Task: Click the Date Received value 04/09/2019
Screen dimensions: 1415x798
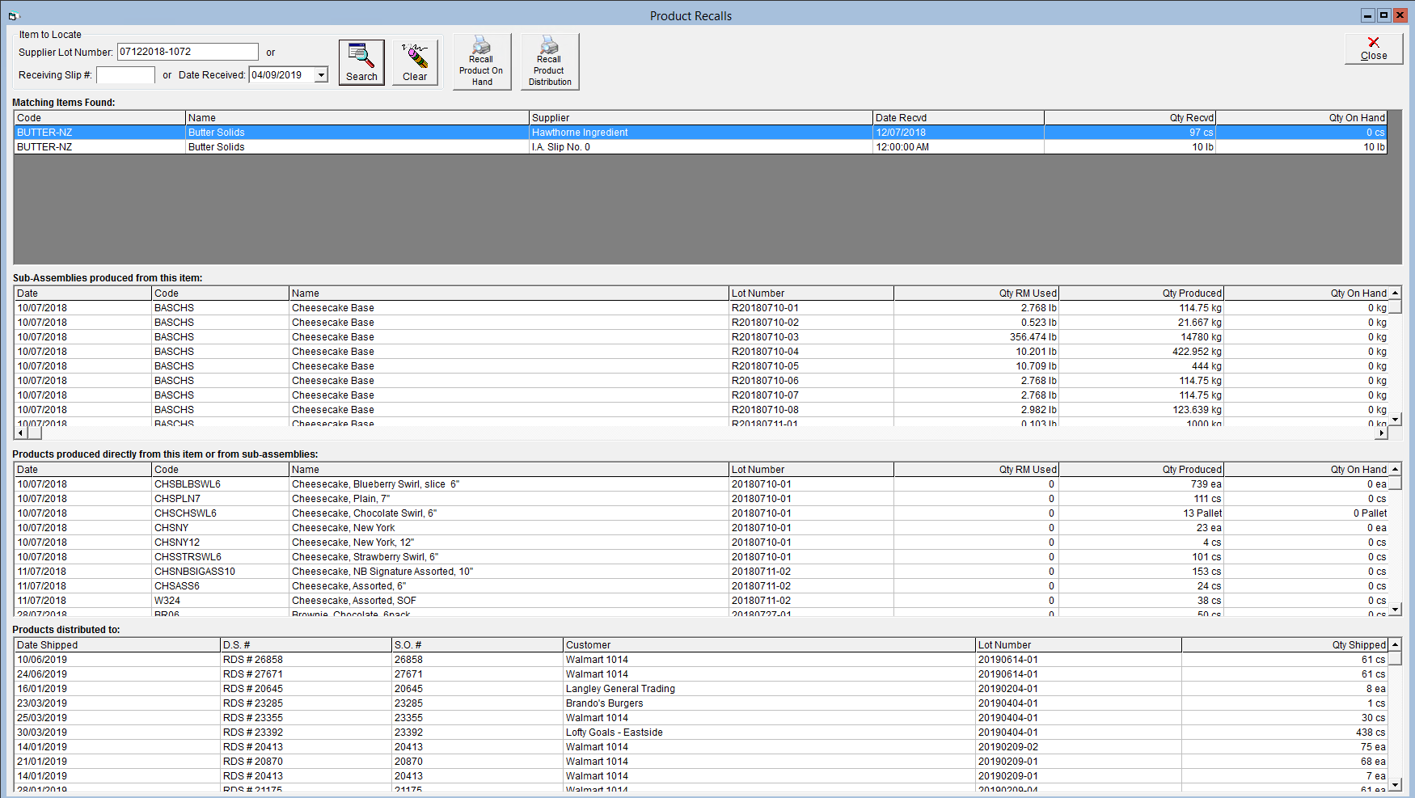Action: point(277,75)
